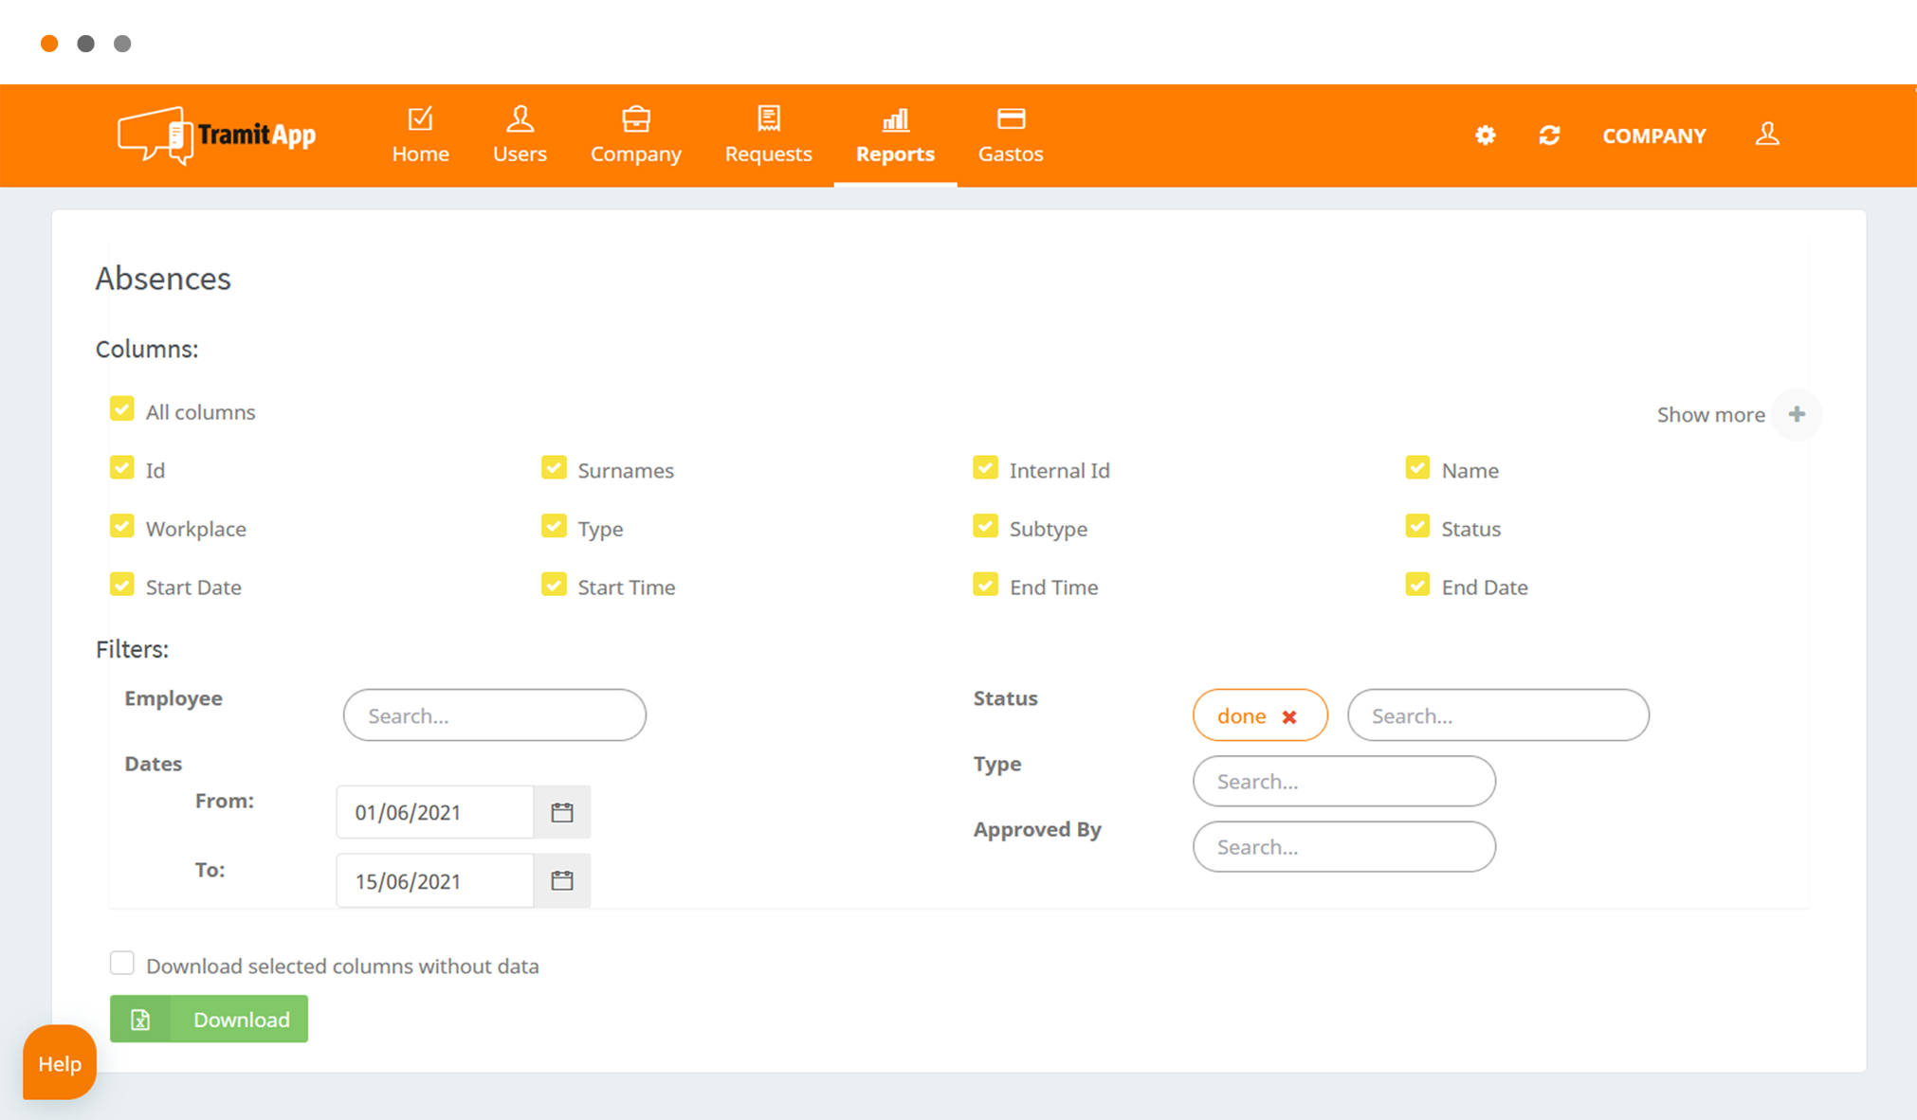Viewport: 1917px width, 1120px height.
Task: Toggle the Subtype column checkbox
Action: tap(985, 526)
